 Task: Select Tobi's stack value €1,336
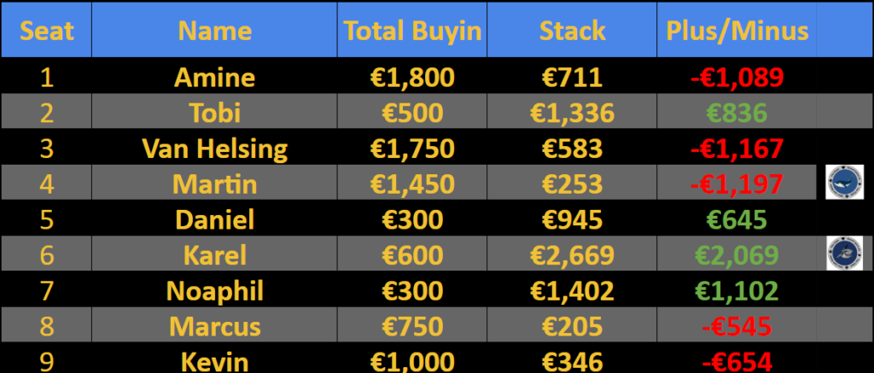(572, 114)
